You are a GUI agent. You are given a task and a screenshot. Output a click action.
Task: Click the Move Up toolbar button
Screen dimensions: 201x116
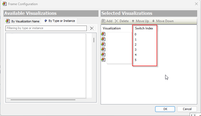click(140, 21)
